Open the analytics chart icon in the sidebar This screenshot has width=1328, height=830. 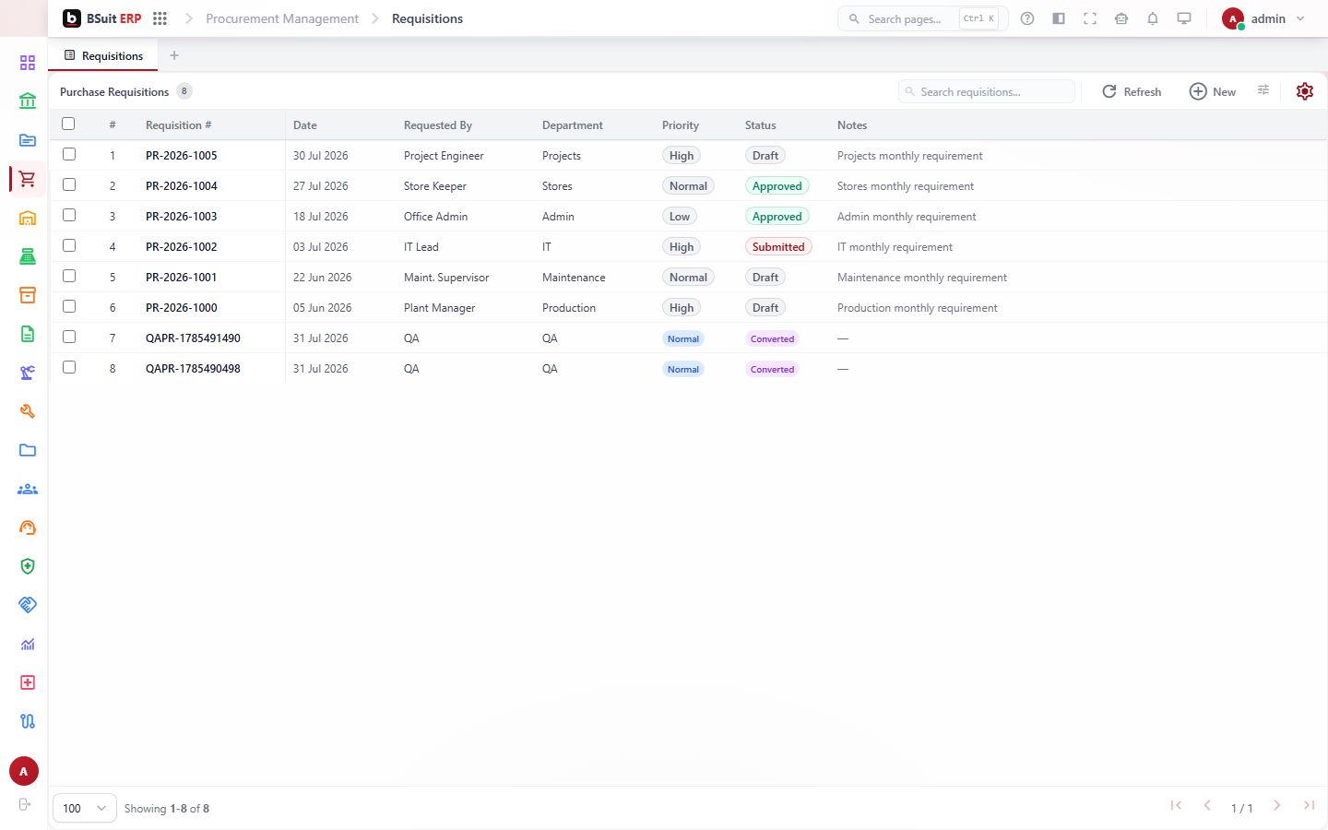coord(28,644)
